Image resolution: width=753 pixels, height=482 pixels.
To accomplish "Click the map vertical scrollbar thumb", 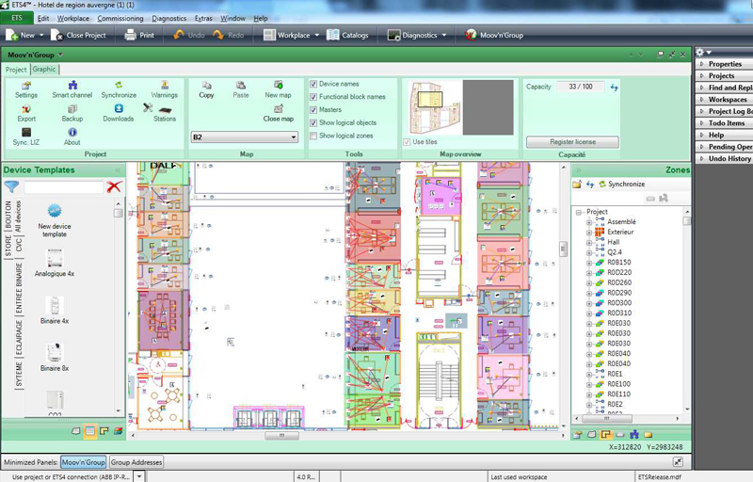I will 563,249.
